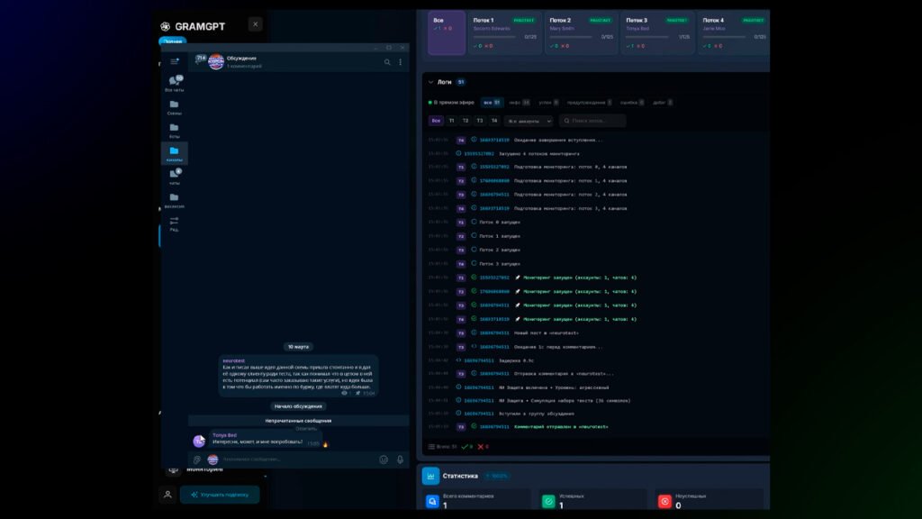Open the all accounts dropdown
Viewport: 922px width, 519px height.
point(529,121)
